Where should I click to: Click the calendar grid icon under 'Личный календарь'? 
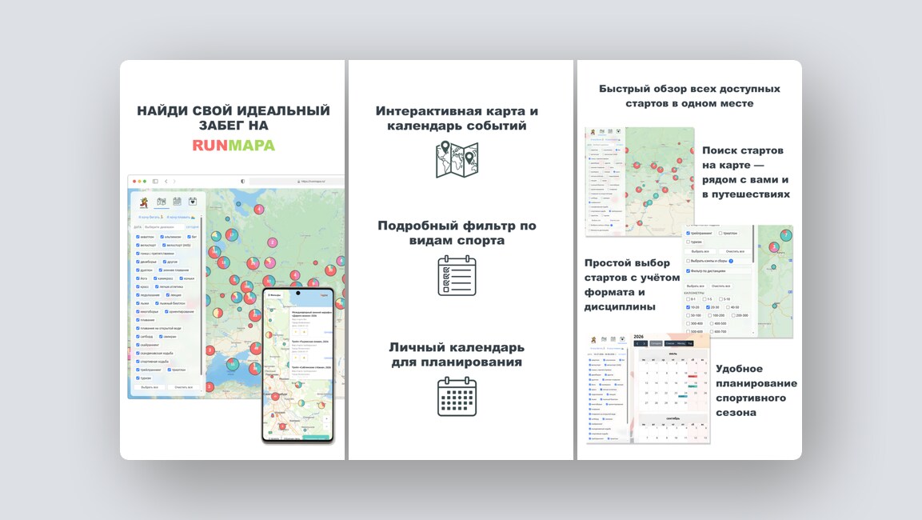[457, 397]
